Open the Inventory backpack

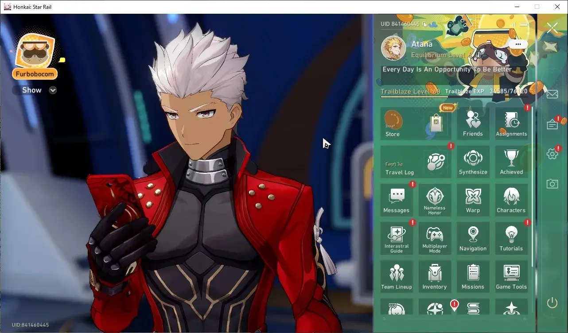435,277
